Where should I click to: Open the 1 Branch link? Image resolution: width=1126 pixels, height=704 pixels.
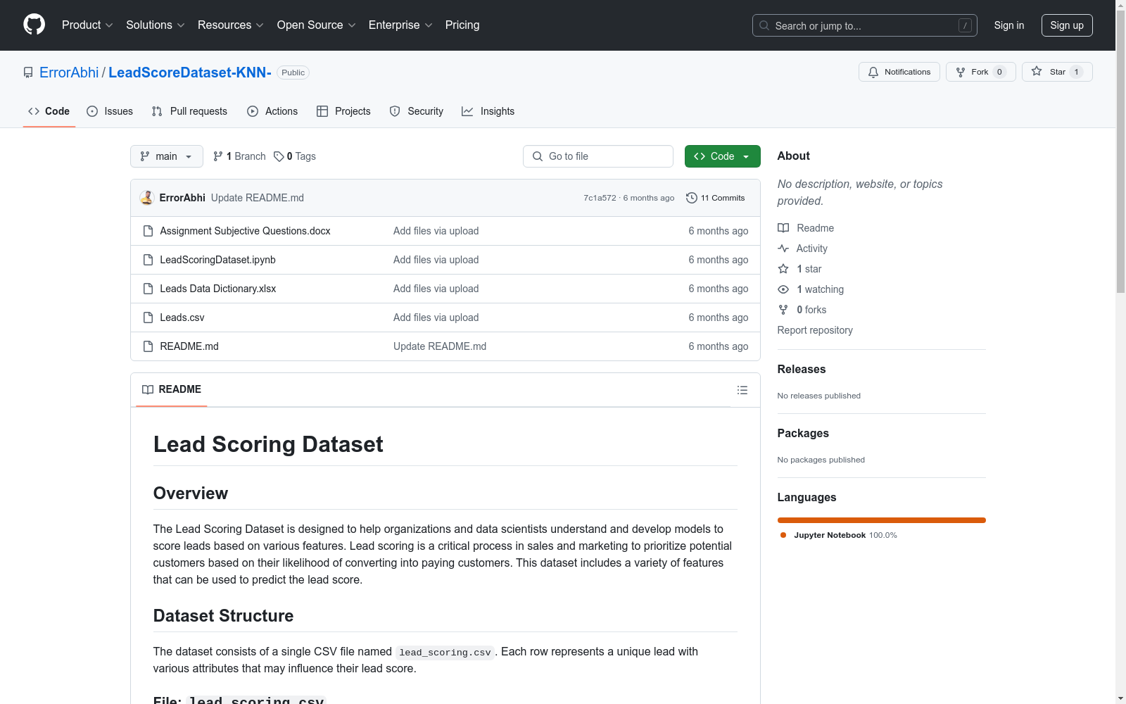239,156
